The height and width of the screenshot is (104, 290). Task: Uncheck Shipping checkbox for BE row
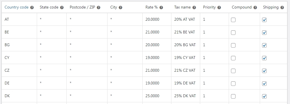pos(264,33)
